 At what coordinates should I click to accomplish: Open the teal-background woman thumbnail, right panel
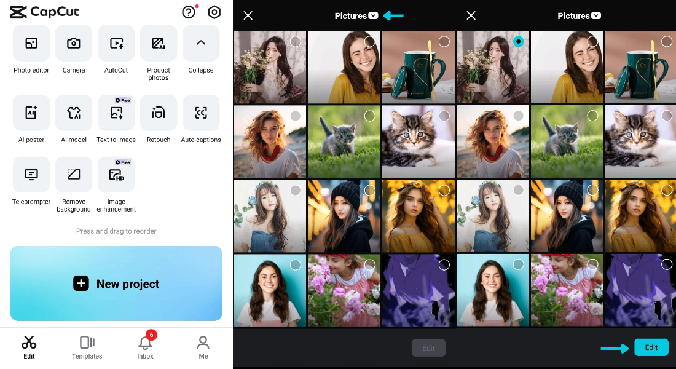(x=493, y=290)
